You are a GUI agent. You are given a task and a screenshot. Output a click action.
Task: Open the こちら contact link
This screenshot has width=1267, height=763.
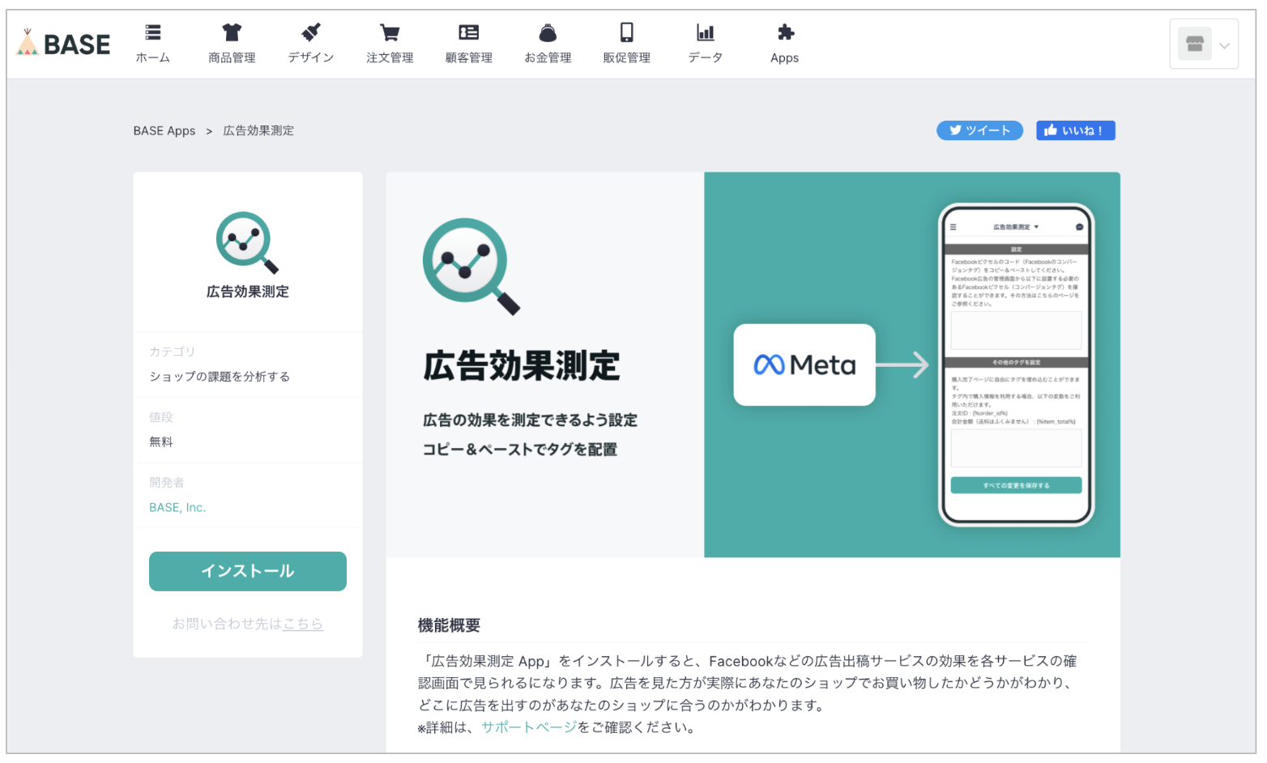[x=303, y=624]
